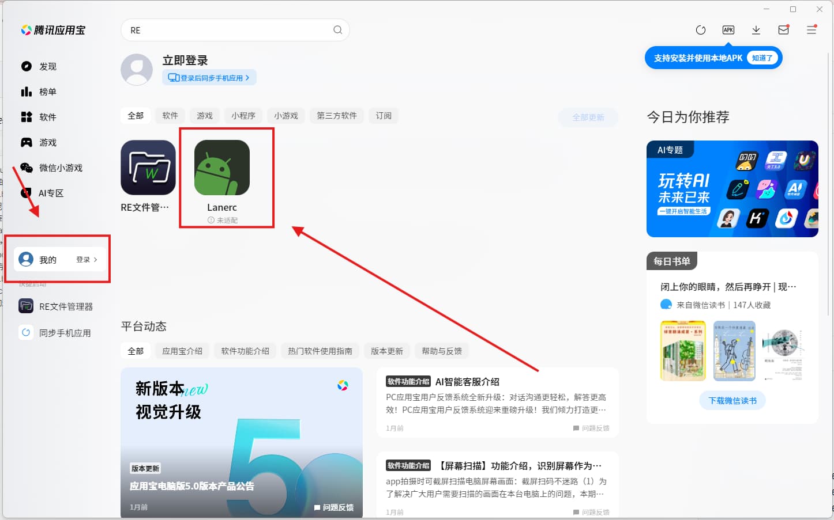This screenshot has width=834, height=520.
Task: Open the hamburger menu icon
Action: pos(812,30)
